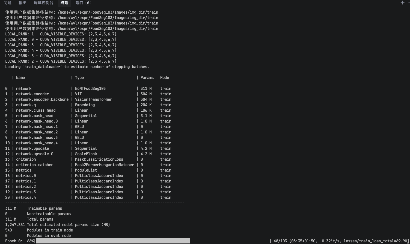Click the 'Type' column header
410x244 pixels.
pos(79,78)
